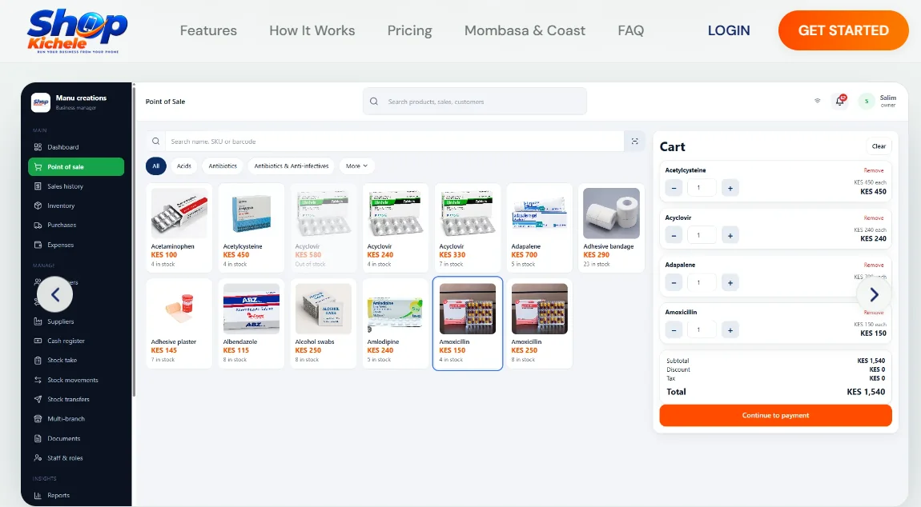Click the LOGIN link
921x507 pixels.
pos(728,30)
